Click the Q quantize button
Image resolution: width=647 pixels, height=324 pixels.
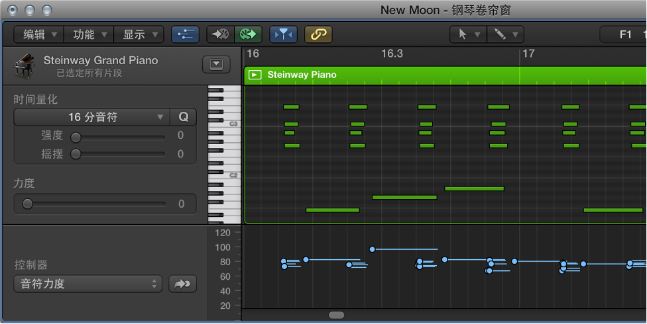click(x=183, y=117)
